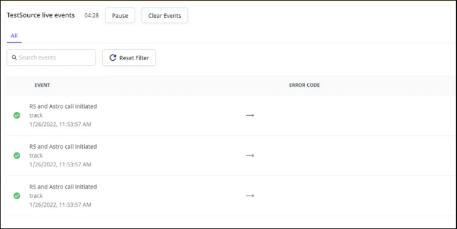
Task: Click the refresh icon on Reset Filter
Action: [113, 58]
